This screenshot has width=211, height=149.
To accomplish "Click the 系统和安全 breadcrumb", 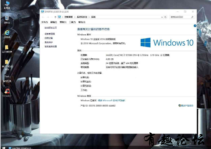I will click(82, 17).
